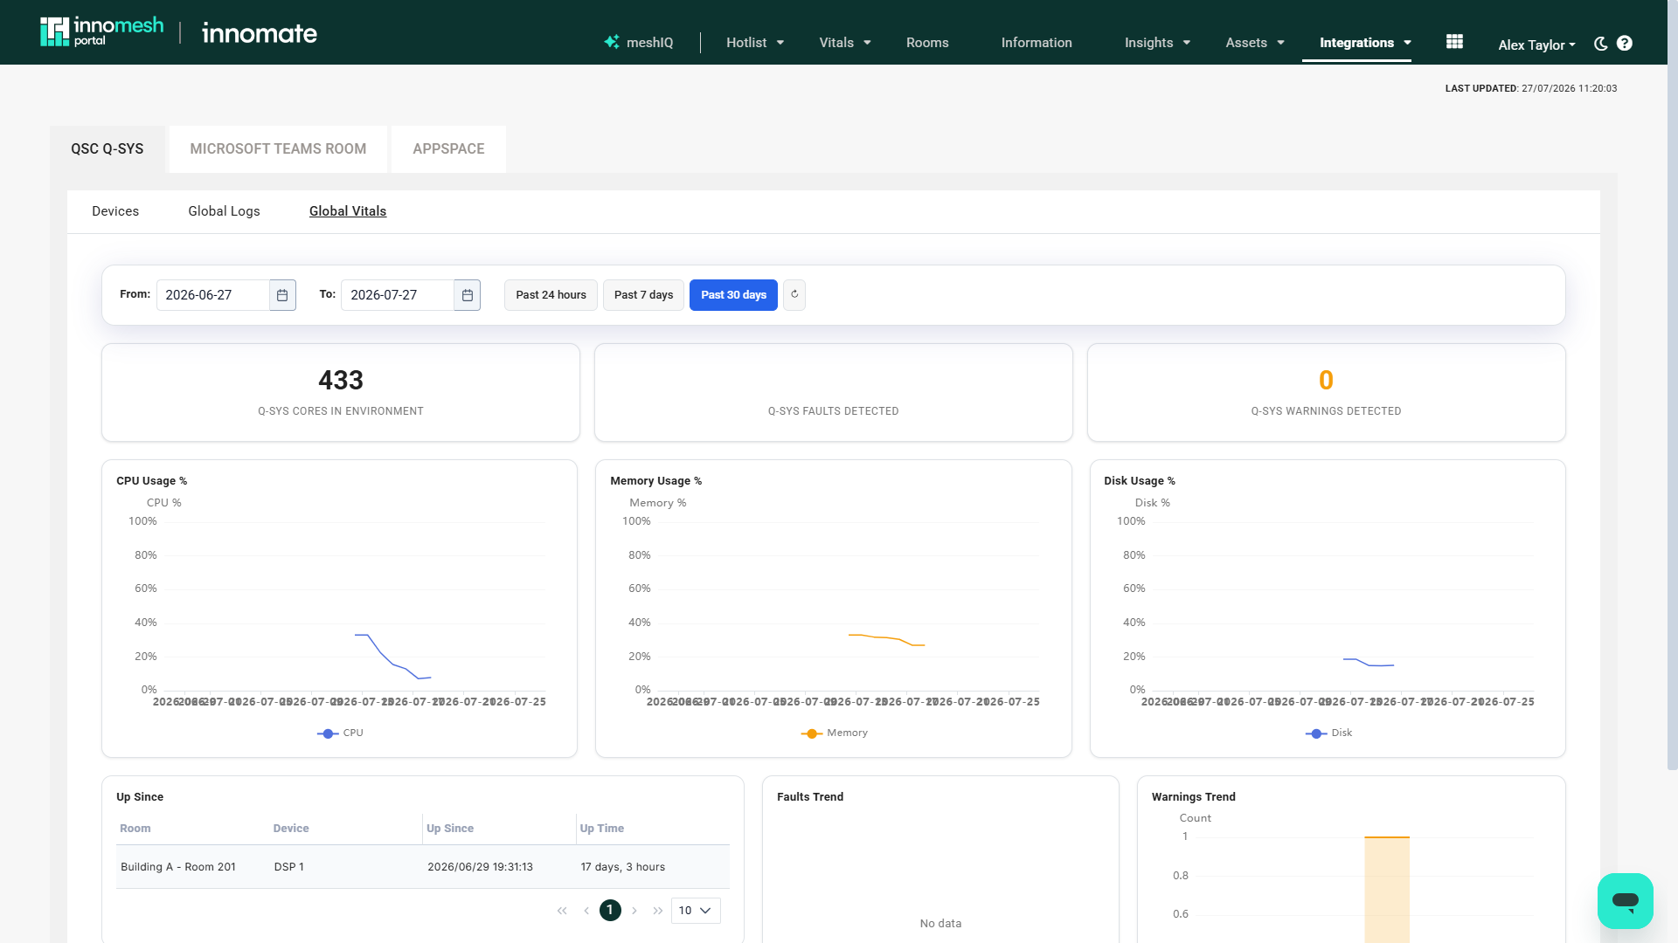Switch to Appspace tab
Screen dimensions: 1678x943
(x=448, y=148)
